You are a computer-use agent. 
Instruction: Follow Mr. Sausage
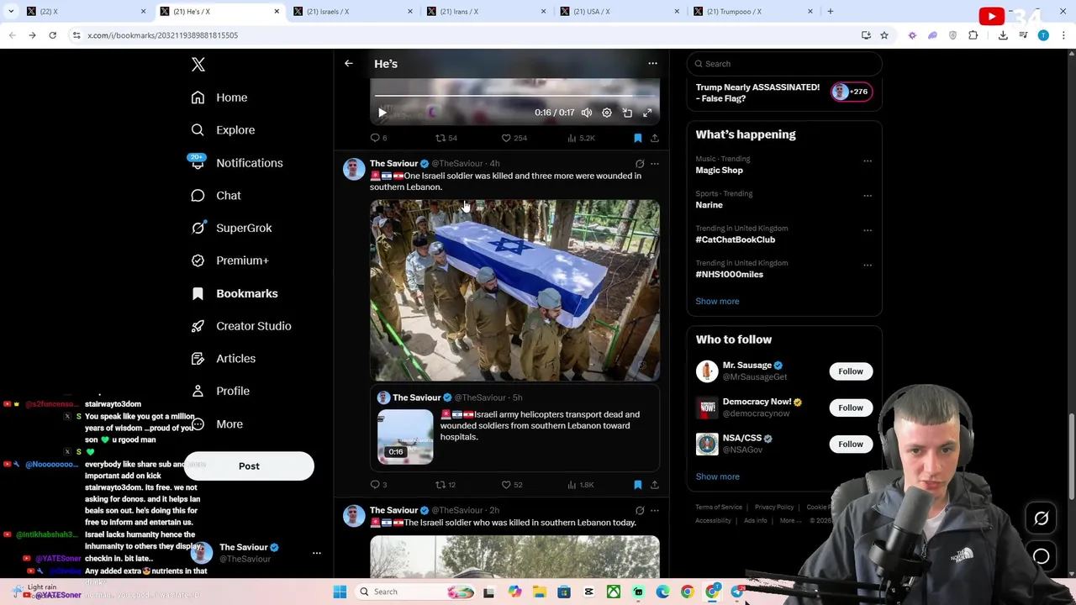(x=850, y=371)
